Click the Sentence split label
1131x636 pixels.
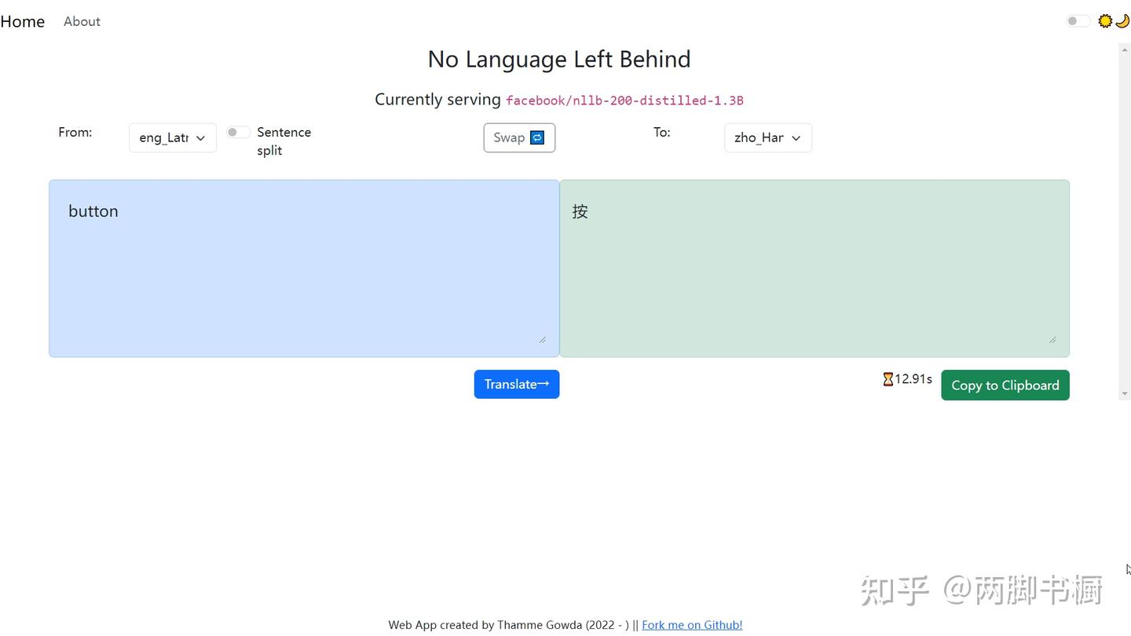pos(284,141)
